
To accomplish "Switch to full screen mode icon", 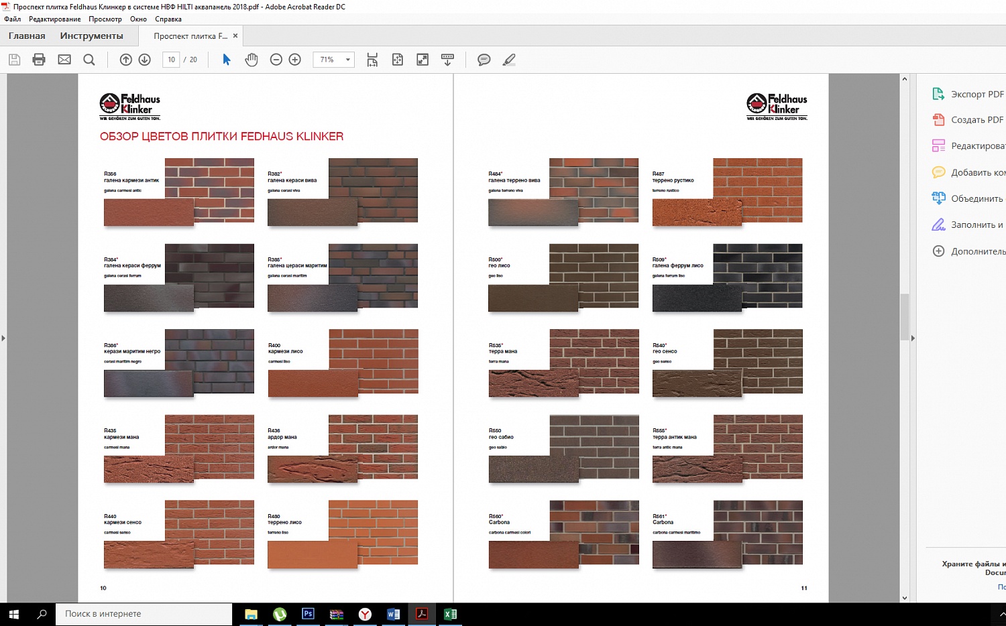I will pos(423,60).
